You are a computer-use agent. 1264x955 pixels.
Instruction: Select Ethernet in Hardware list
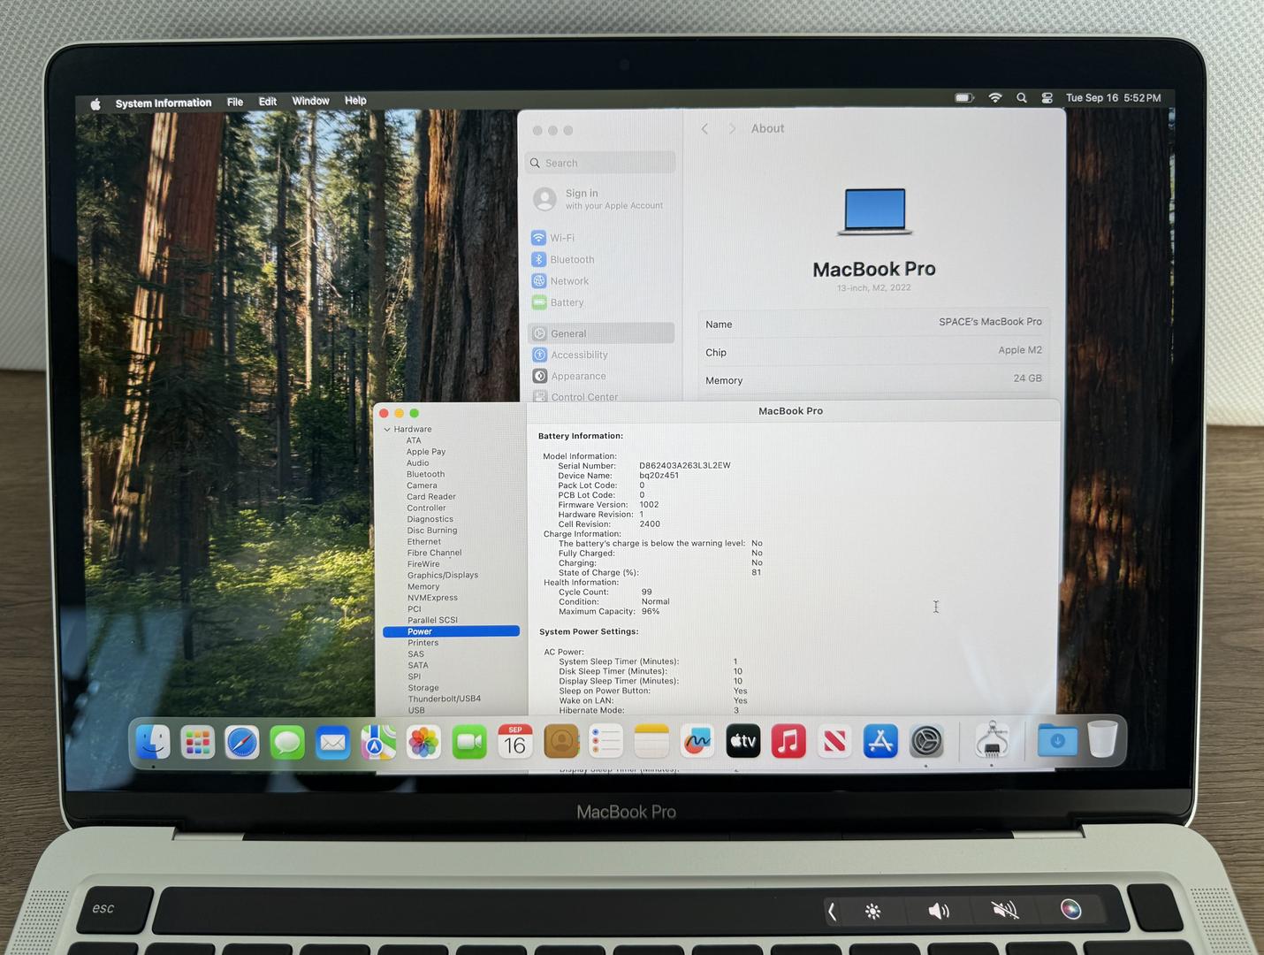click(424, 542)
